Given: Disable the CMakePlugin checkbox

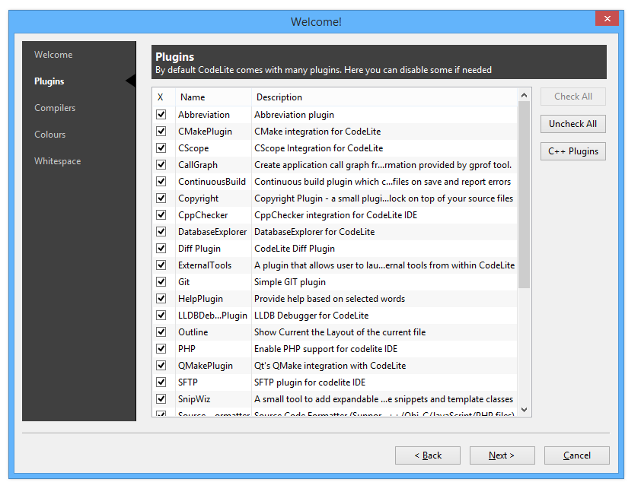Looking at the screenshot, I should 161,132.
